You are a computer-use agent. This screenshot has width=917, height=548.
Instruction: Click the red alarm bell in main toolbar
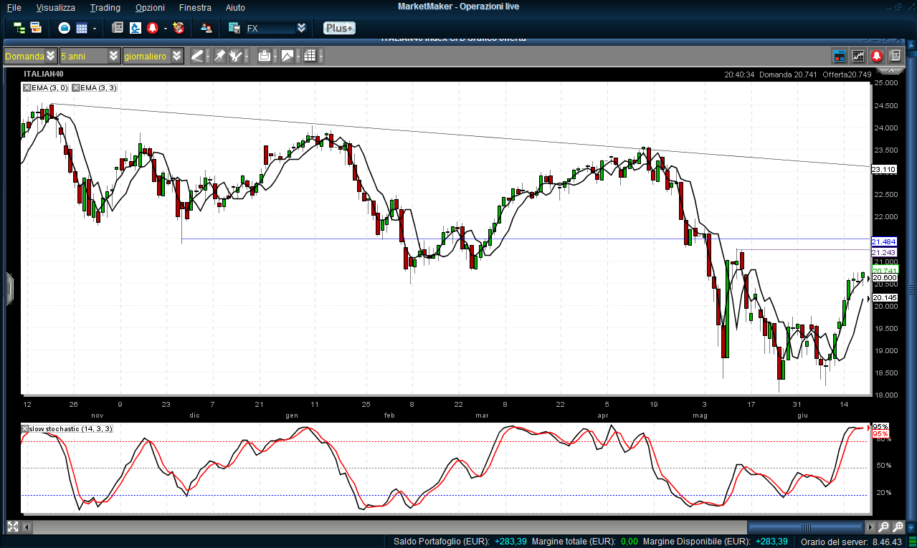[152, 28]
